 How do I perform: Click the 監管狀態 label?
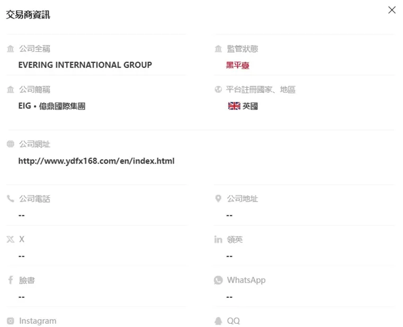click(x=243, y=49)
